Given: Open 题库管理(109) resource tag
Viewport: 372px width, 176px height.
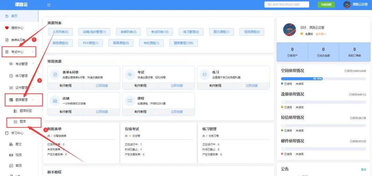Looking at the screenshot, I should click(183, 43).
